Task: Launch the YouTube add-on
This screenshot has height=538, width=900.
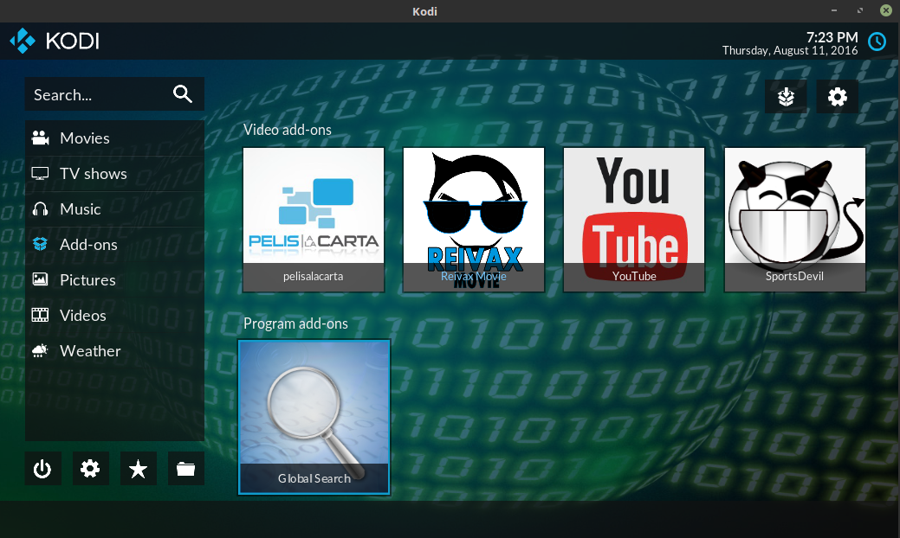Action: click(x=634, y=220)
